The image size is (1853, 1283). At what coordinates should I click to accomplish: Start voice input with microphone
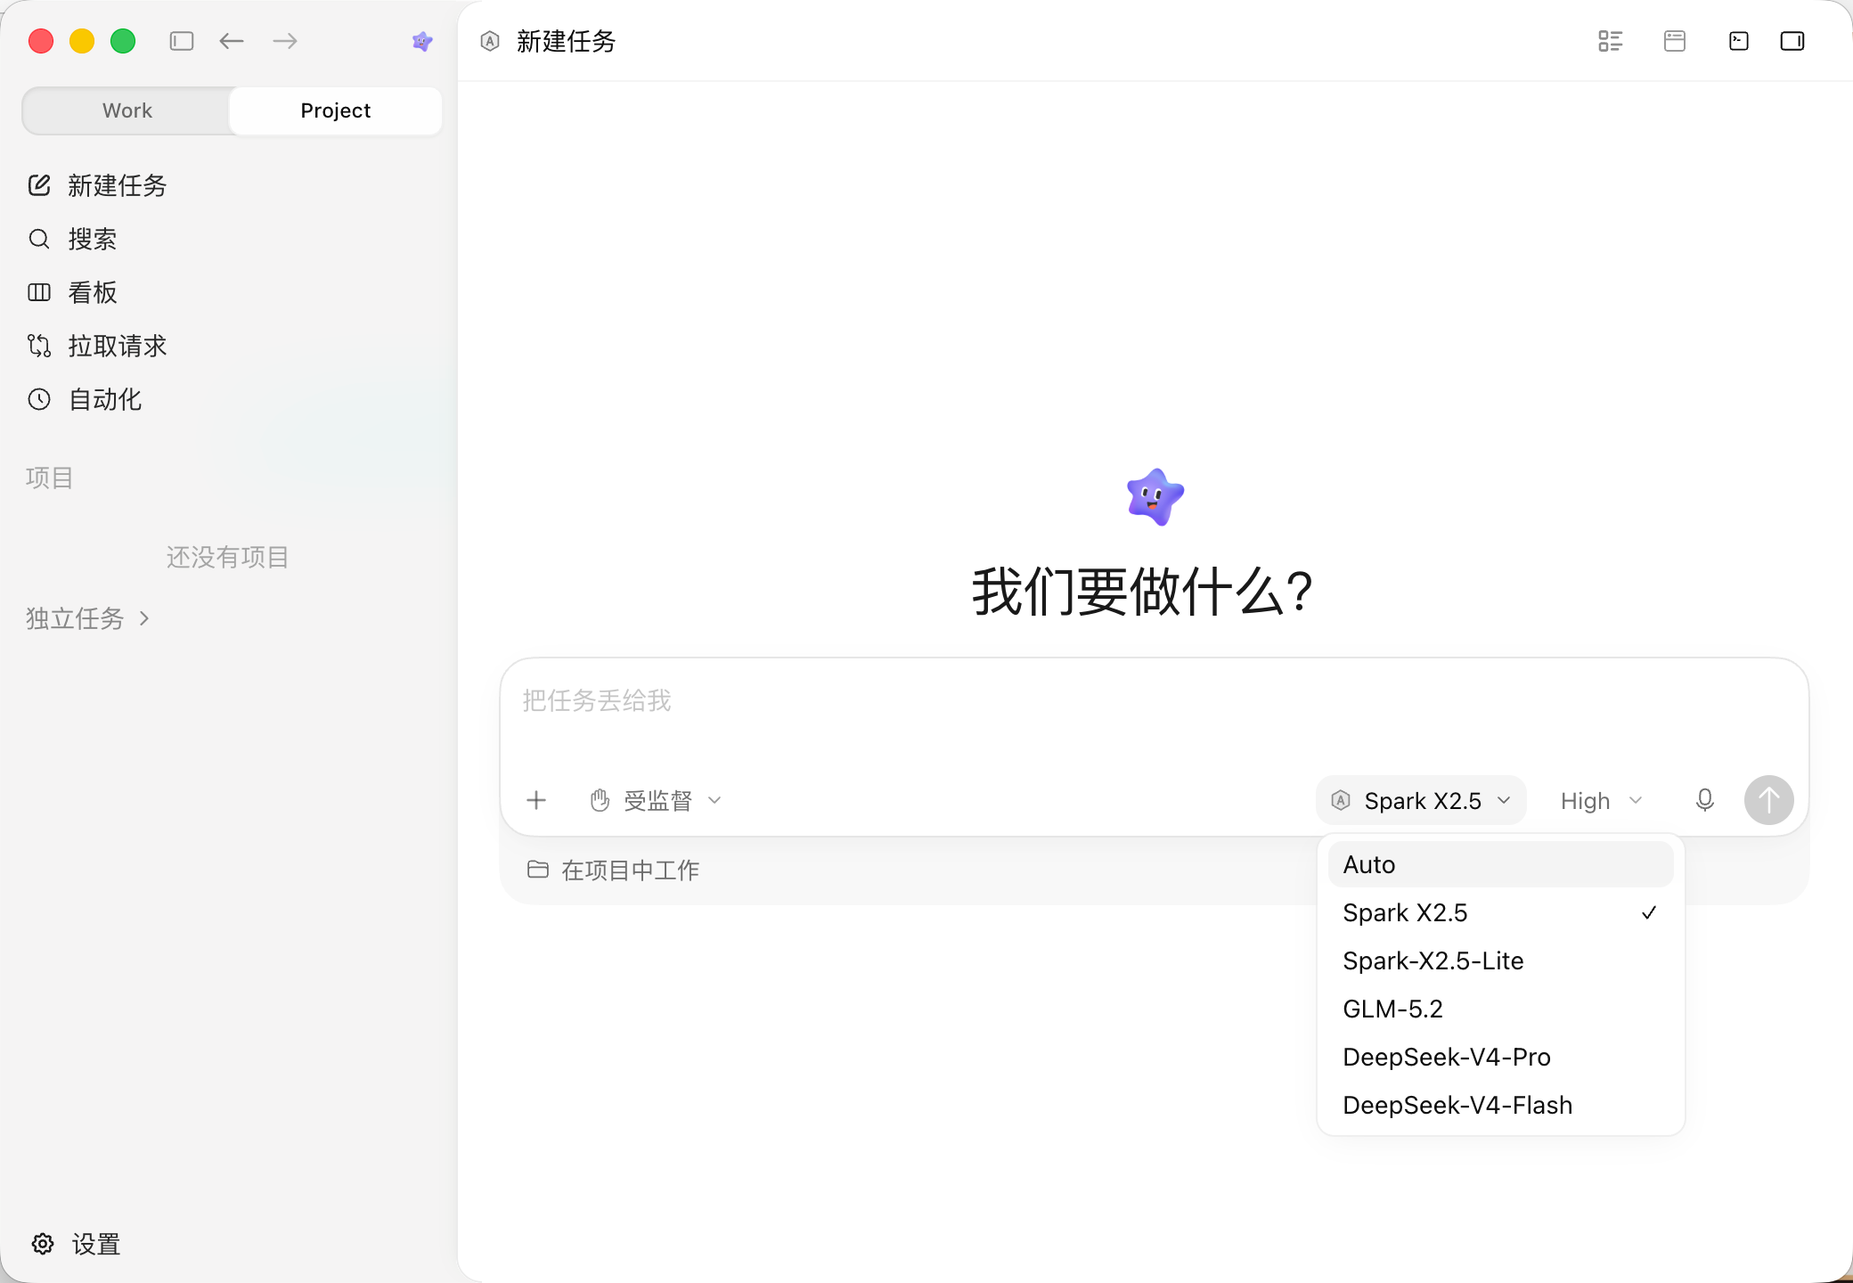coord(1705,800)
